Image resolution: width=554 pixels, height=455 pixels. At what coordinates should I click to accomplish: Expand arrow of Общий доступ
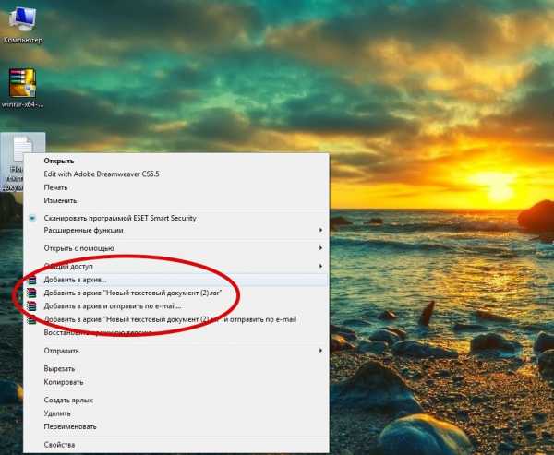[x=320, y=266]
